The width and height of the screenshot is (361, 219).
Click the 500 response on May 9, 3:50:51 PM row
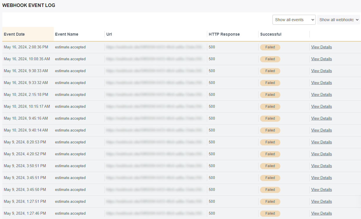[212, 166]
